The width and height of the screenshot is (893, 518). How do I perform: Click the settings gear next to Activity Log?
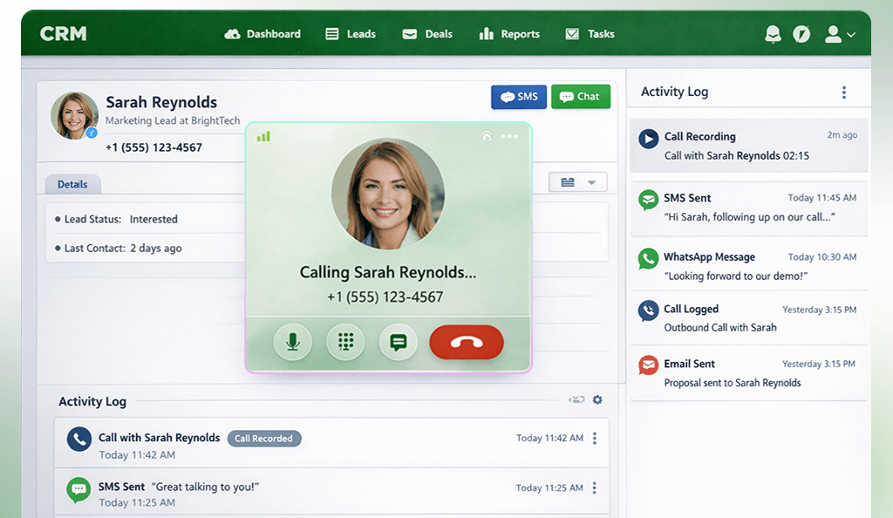[596, 399]
